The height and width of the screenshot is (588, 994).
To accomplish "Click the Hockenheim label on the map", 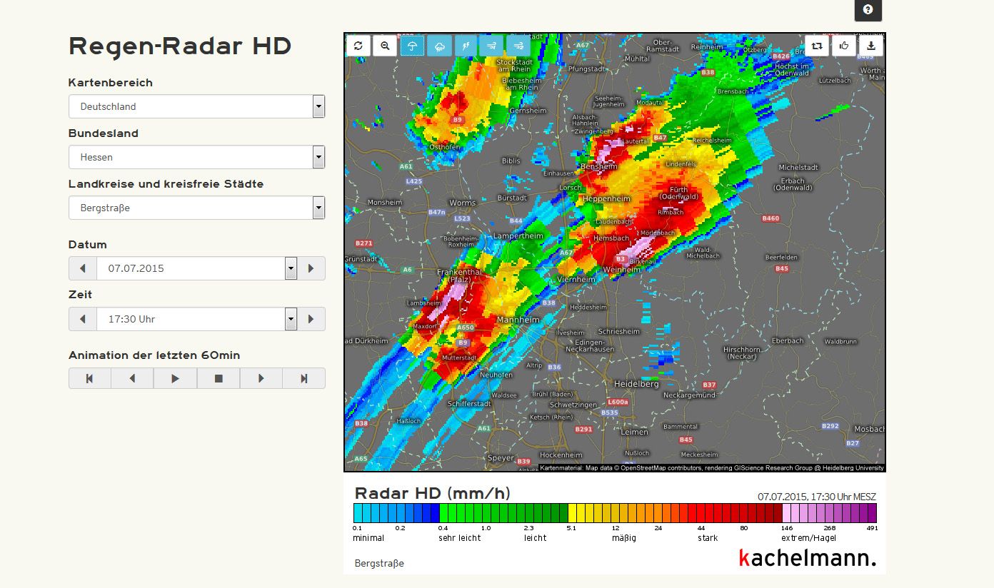I will tap(561, 455).
